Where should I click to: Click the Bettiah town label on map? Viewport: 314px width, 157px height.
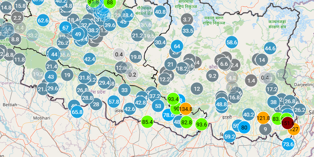[x=10, y=105]
